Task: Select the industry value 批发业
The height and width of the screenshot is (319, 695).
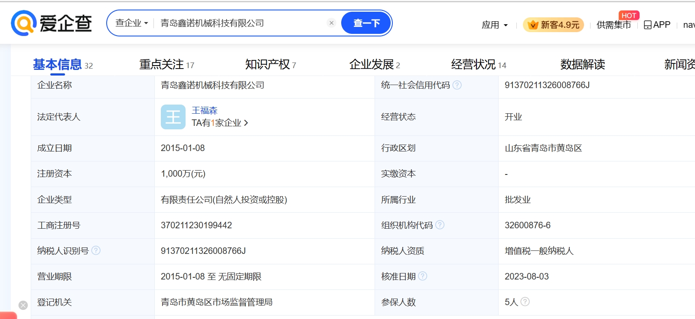Action: [518, 200]
